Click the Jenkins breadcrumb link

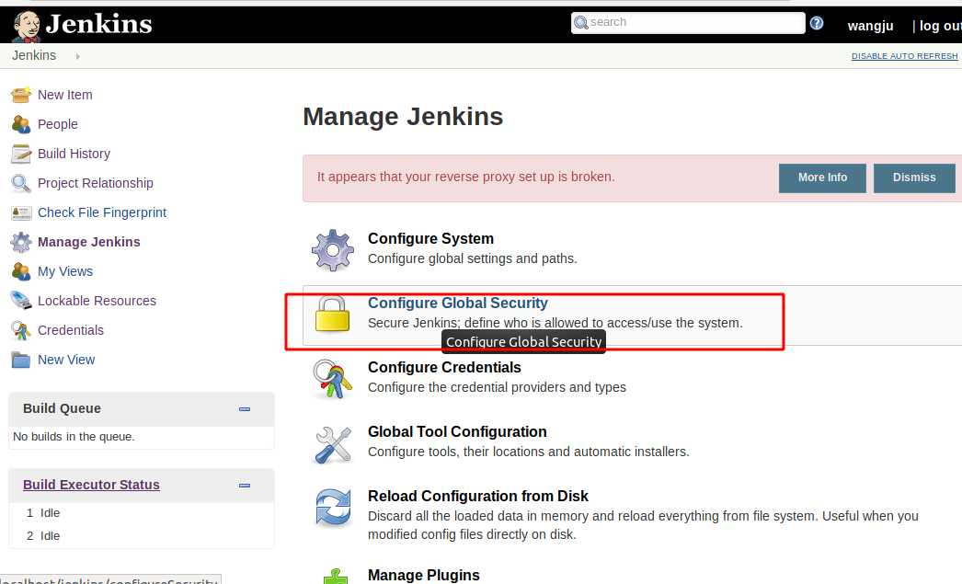coord(34,55)
